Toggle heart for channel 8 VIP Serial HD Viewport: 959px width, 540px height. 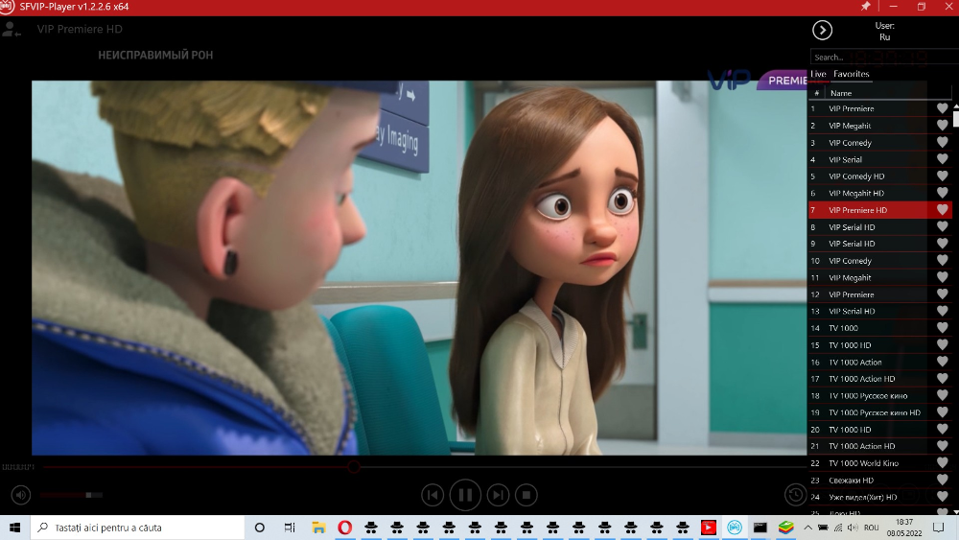tap(942, 227)
